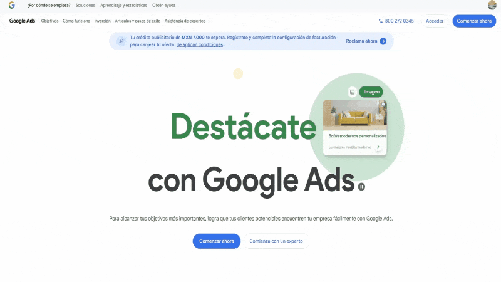
Task: Expand the Soluciones dropdown
Action: pyautogui.click(x=85, y=5)
